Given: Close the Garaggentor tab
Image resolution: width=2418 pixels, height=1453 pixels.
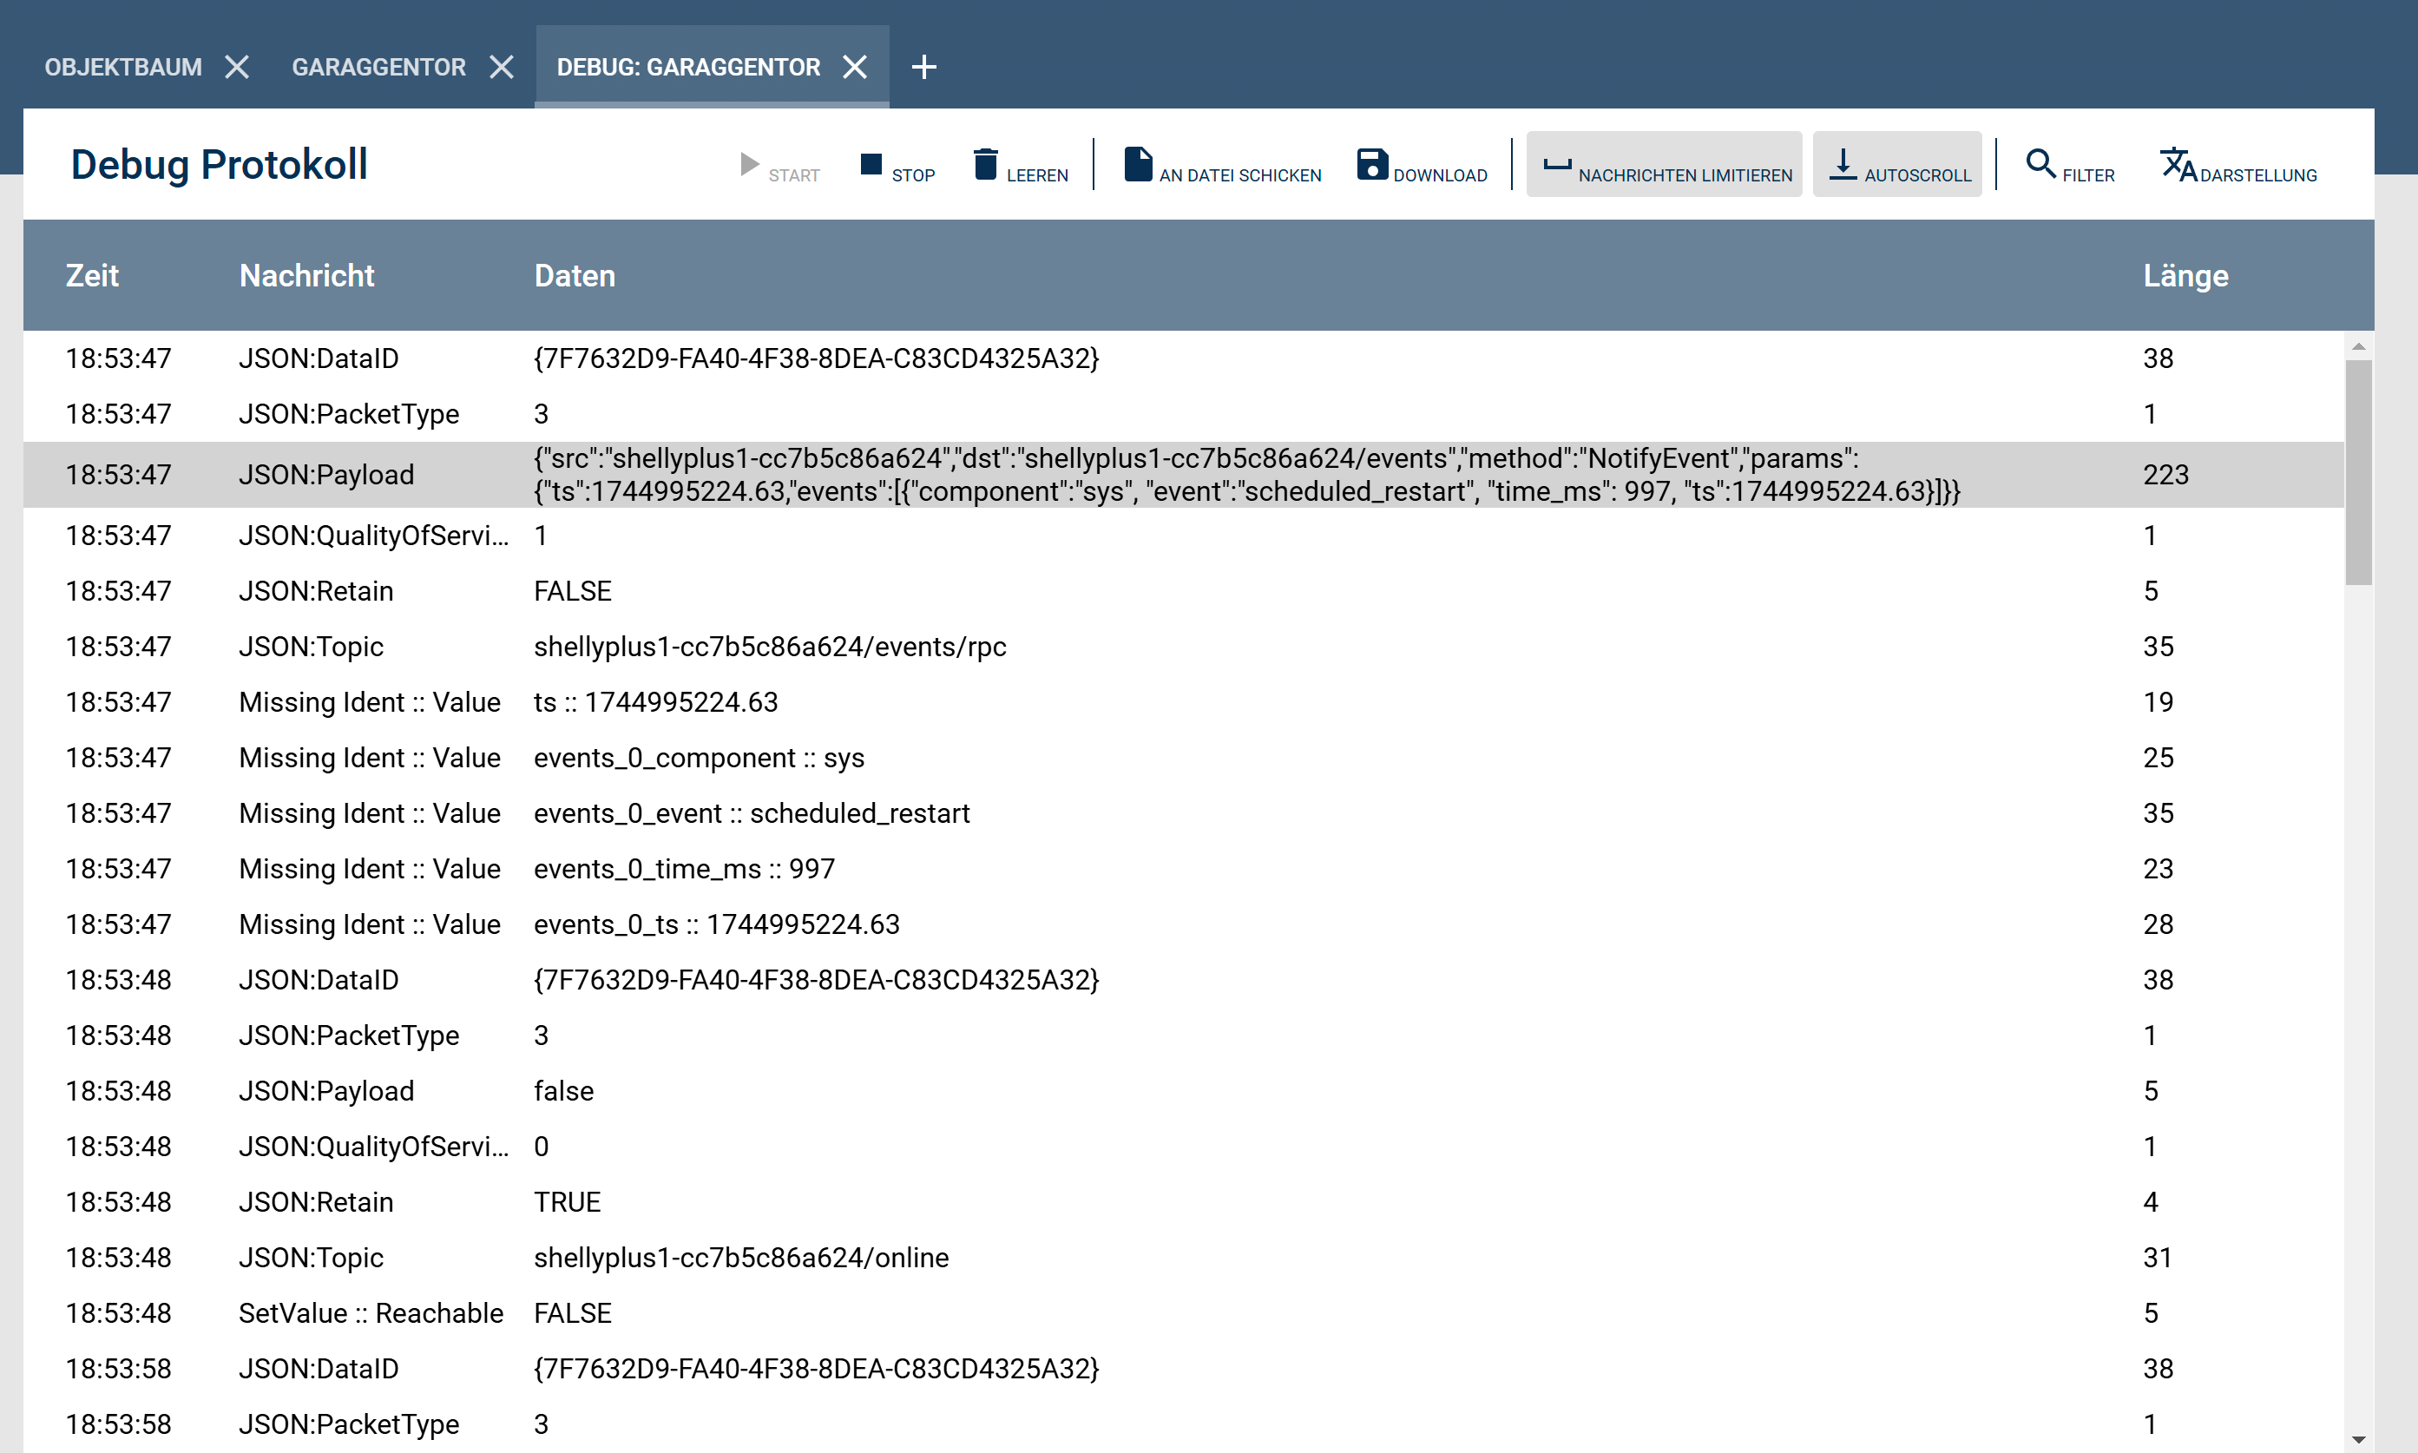Looking at the screenshot, I should pos(503,68).
